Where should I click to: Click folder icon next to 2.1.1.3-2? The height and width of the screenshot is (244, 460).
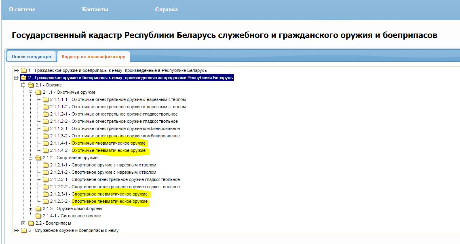click(46, 136)
